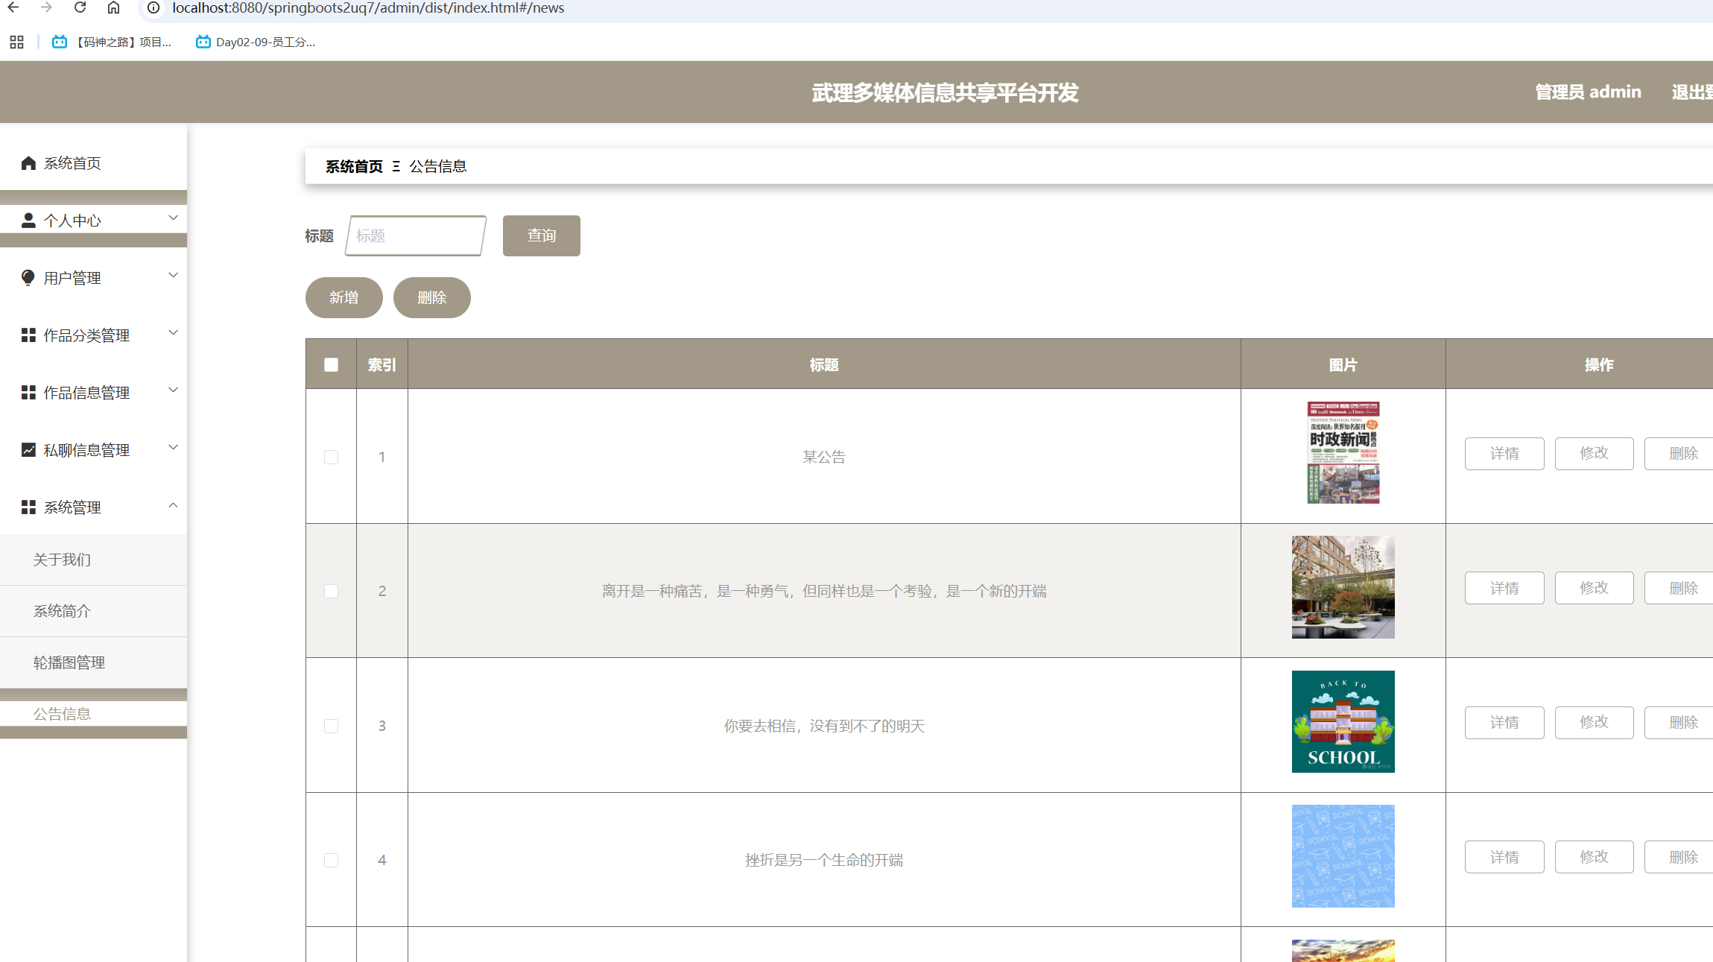Click the 私聊信息管理 chart icon
The width and height of the screenshot is (1713, 962).
[28, 450]
